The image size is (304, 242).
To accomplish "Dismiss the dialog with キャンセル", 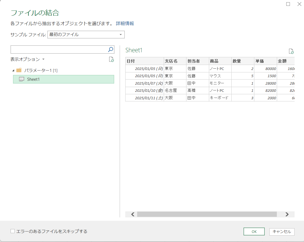I will (282, 231).
